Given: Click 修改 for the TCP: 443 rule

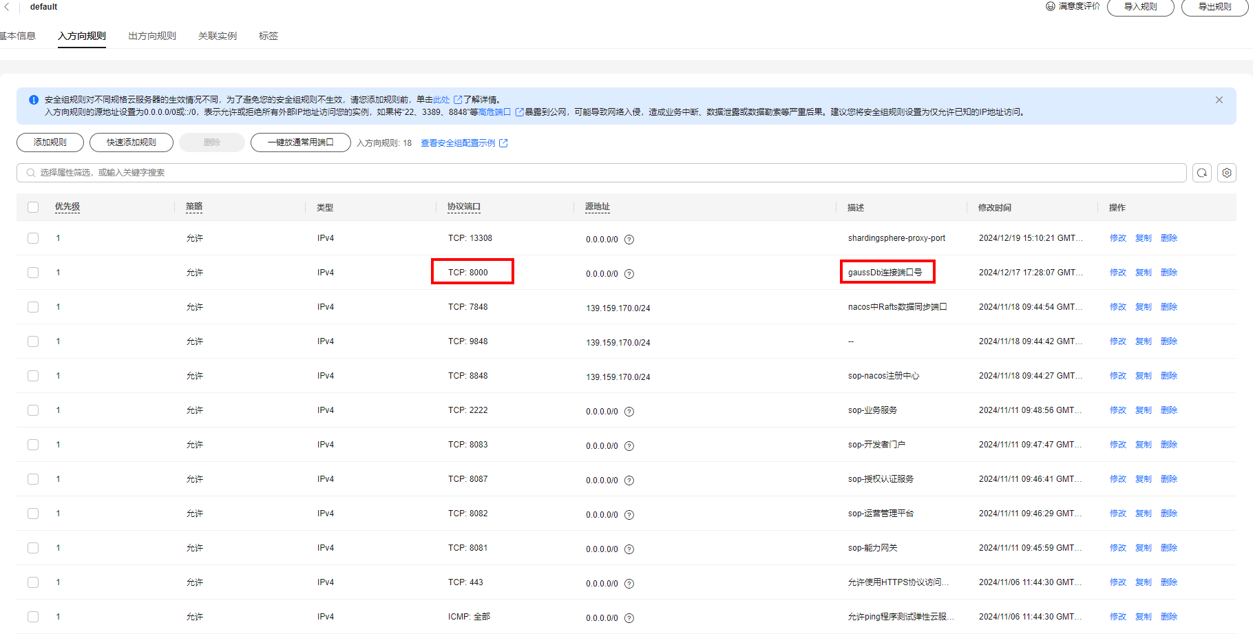Looking at the screenshot, I should click(1118, 582).
